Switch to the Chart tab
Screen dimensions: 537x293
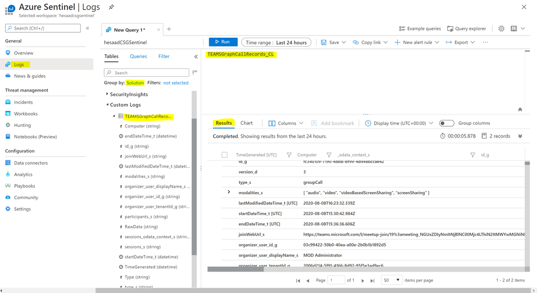[x=246, y=123]
